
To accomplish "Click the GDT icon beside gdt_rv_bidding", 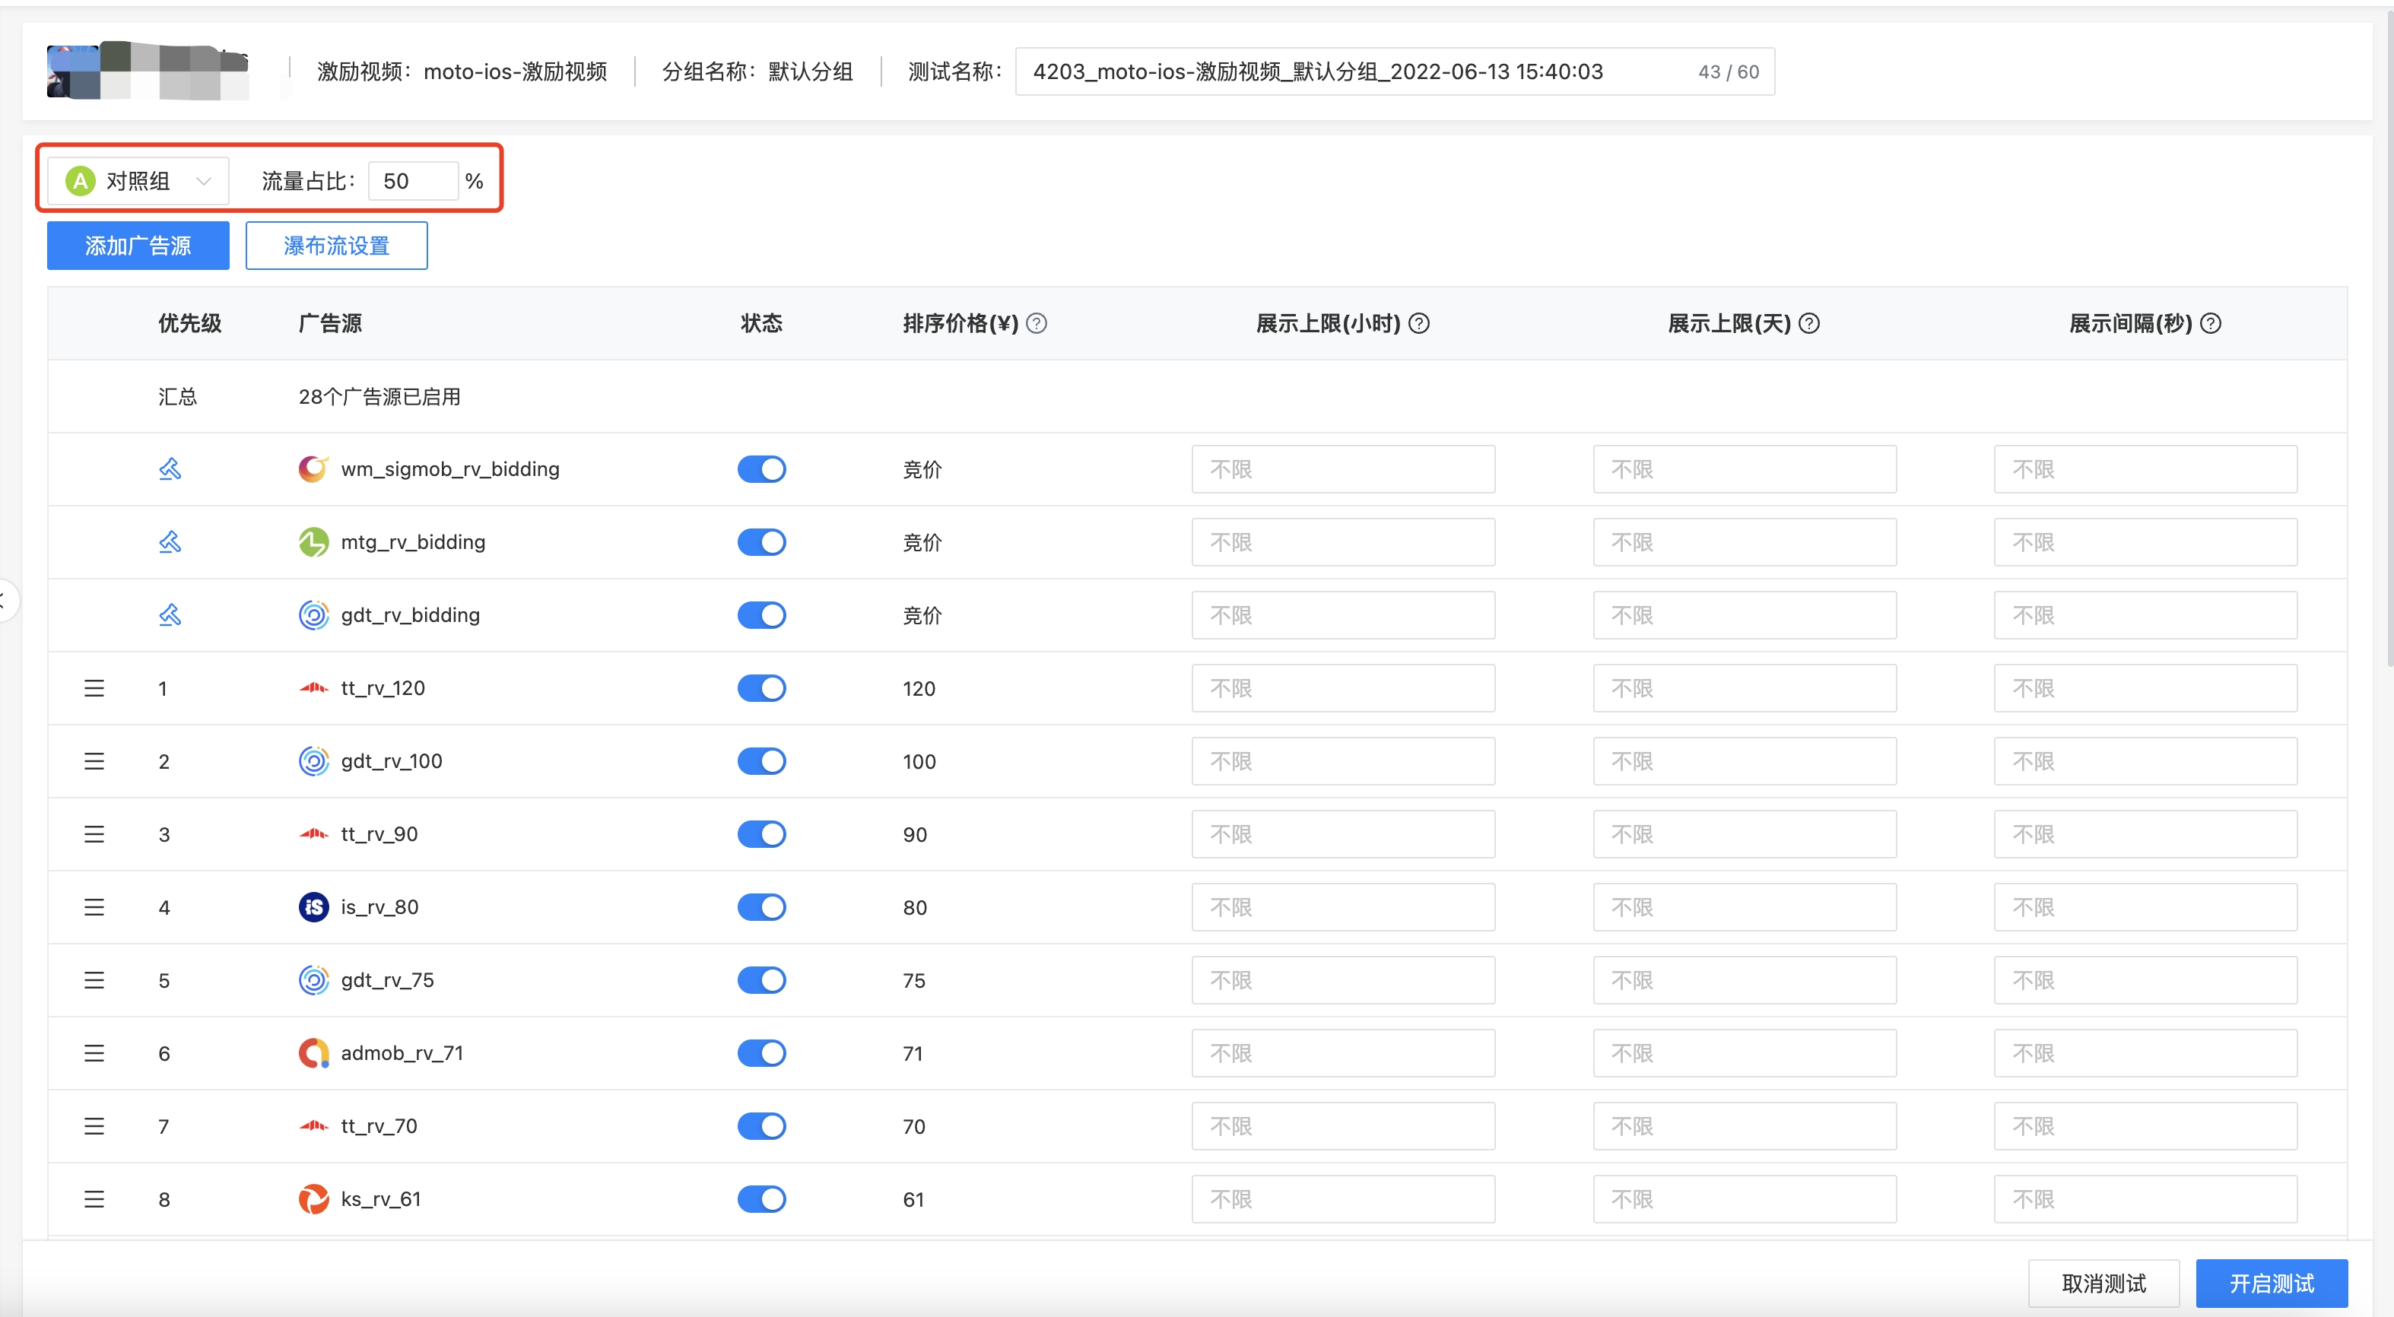I will (x=313, y=614).
